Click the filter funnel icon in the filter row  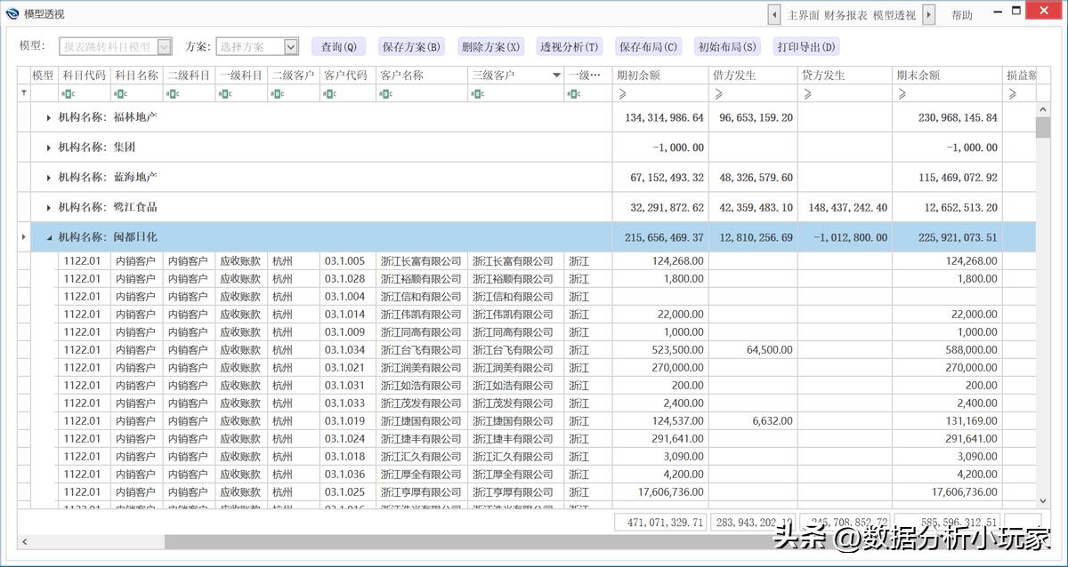(x=24, y=93)
